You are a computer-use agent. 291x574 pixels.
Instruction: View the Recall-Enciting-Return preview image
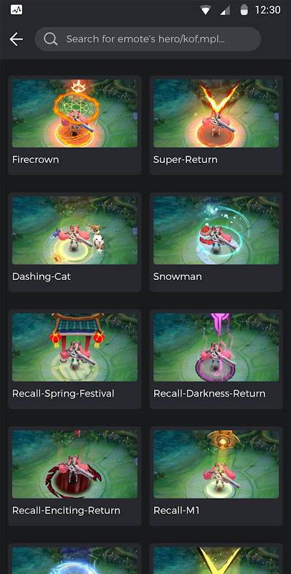(x=75, y=464)
